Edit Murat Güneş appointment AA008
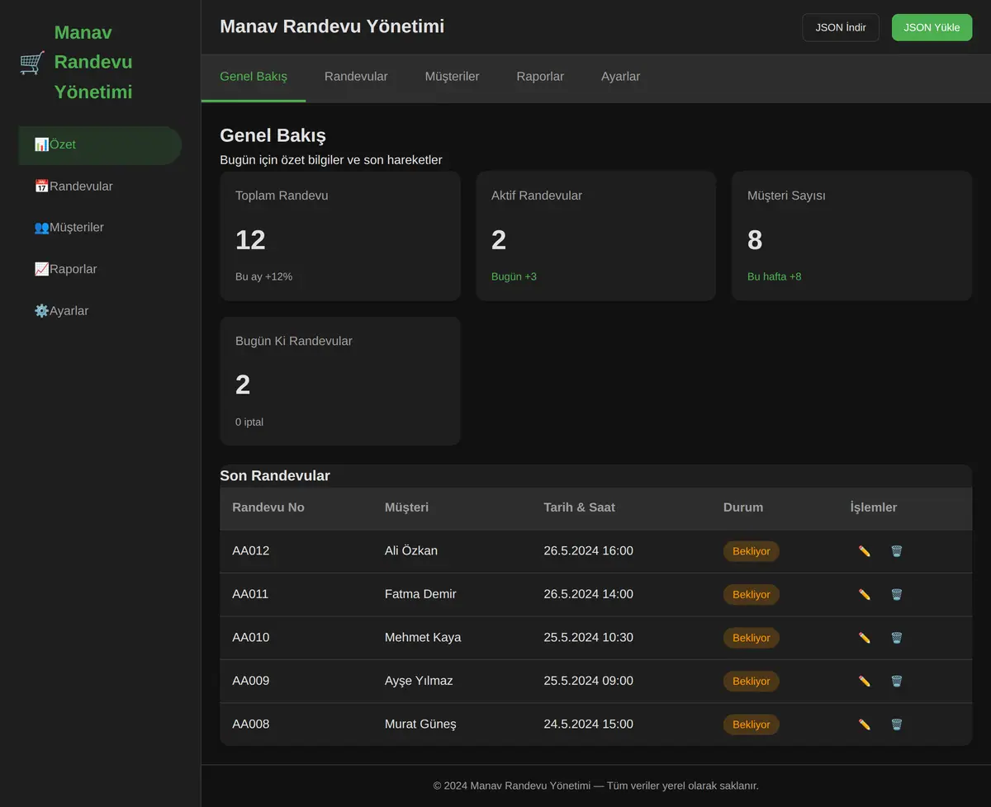The width and height of the screenshot is (991, 807). 865,724
